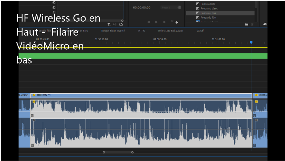Click the icon beside Fondu du film
The width and height of the screenshot is (285, 161).
tap(198, 17)
